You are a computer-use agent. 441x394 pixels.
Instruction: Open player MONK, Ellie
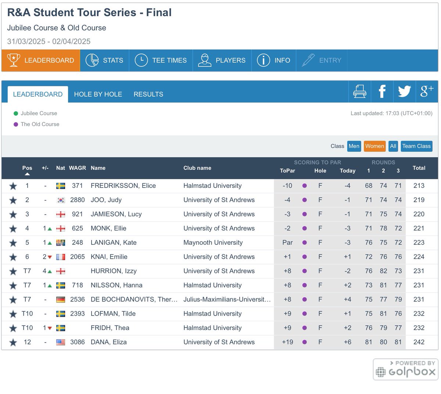(108, 228)
